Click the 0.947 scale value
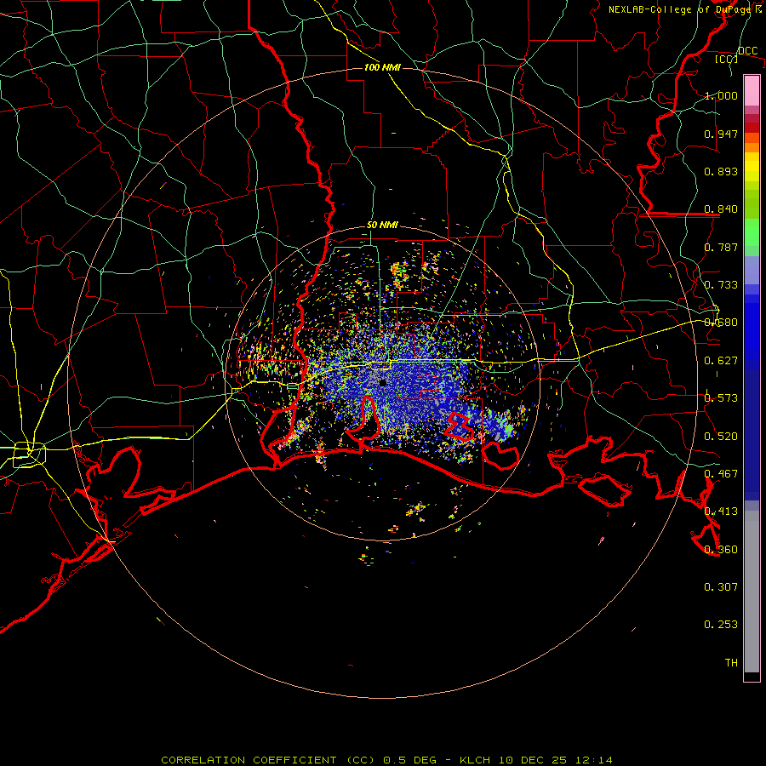This screenshot has height=766, width=766. [x=721, y=134]
